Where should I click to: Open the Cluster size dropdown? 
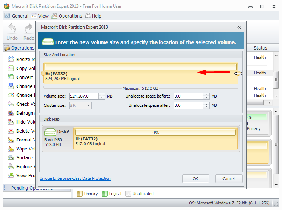[x=88, y=105]
